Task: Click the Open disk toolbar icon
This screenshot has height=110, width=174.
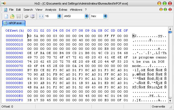Action: pyautogui.click(x=32, y=16)
